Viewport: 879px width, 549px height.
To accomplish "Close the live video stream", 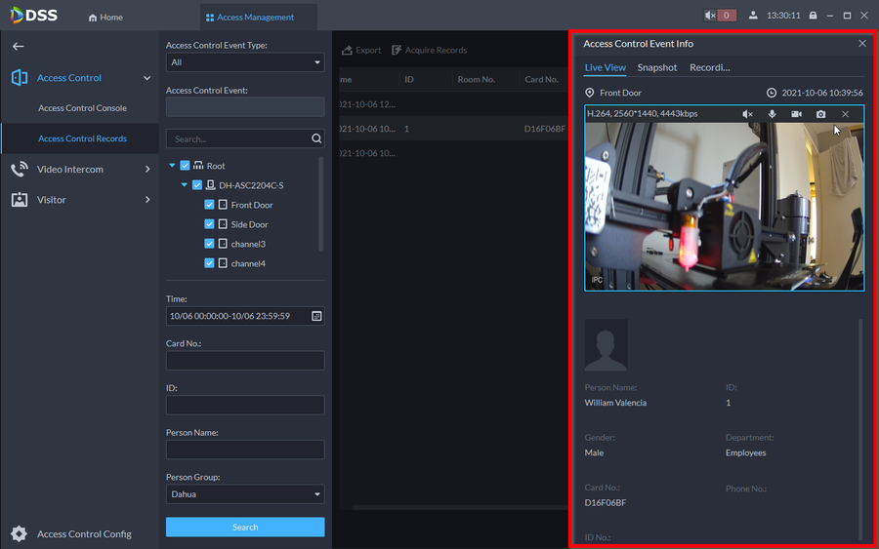I will pos(845,114).
